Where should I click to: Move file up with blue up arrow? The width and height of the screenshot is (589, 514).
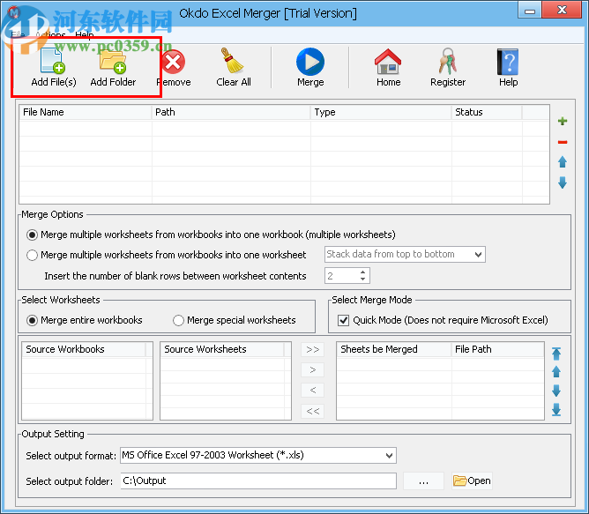(563, 162)
